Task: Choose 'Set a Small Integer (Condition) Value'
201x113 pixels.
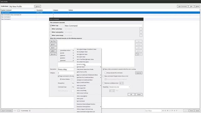Action: (88, 49)
